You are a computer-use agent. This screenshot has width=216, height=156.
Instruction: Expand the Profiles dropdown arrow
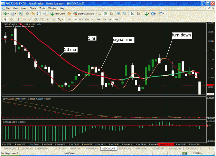click(15, 13)
